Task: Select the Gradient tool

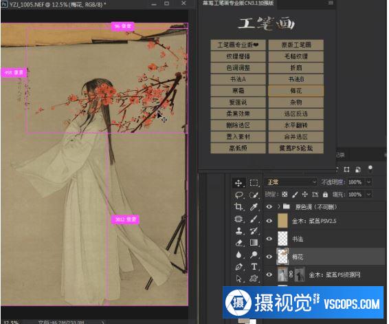Action: click(254, 243)
